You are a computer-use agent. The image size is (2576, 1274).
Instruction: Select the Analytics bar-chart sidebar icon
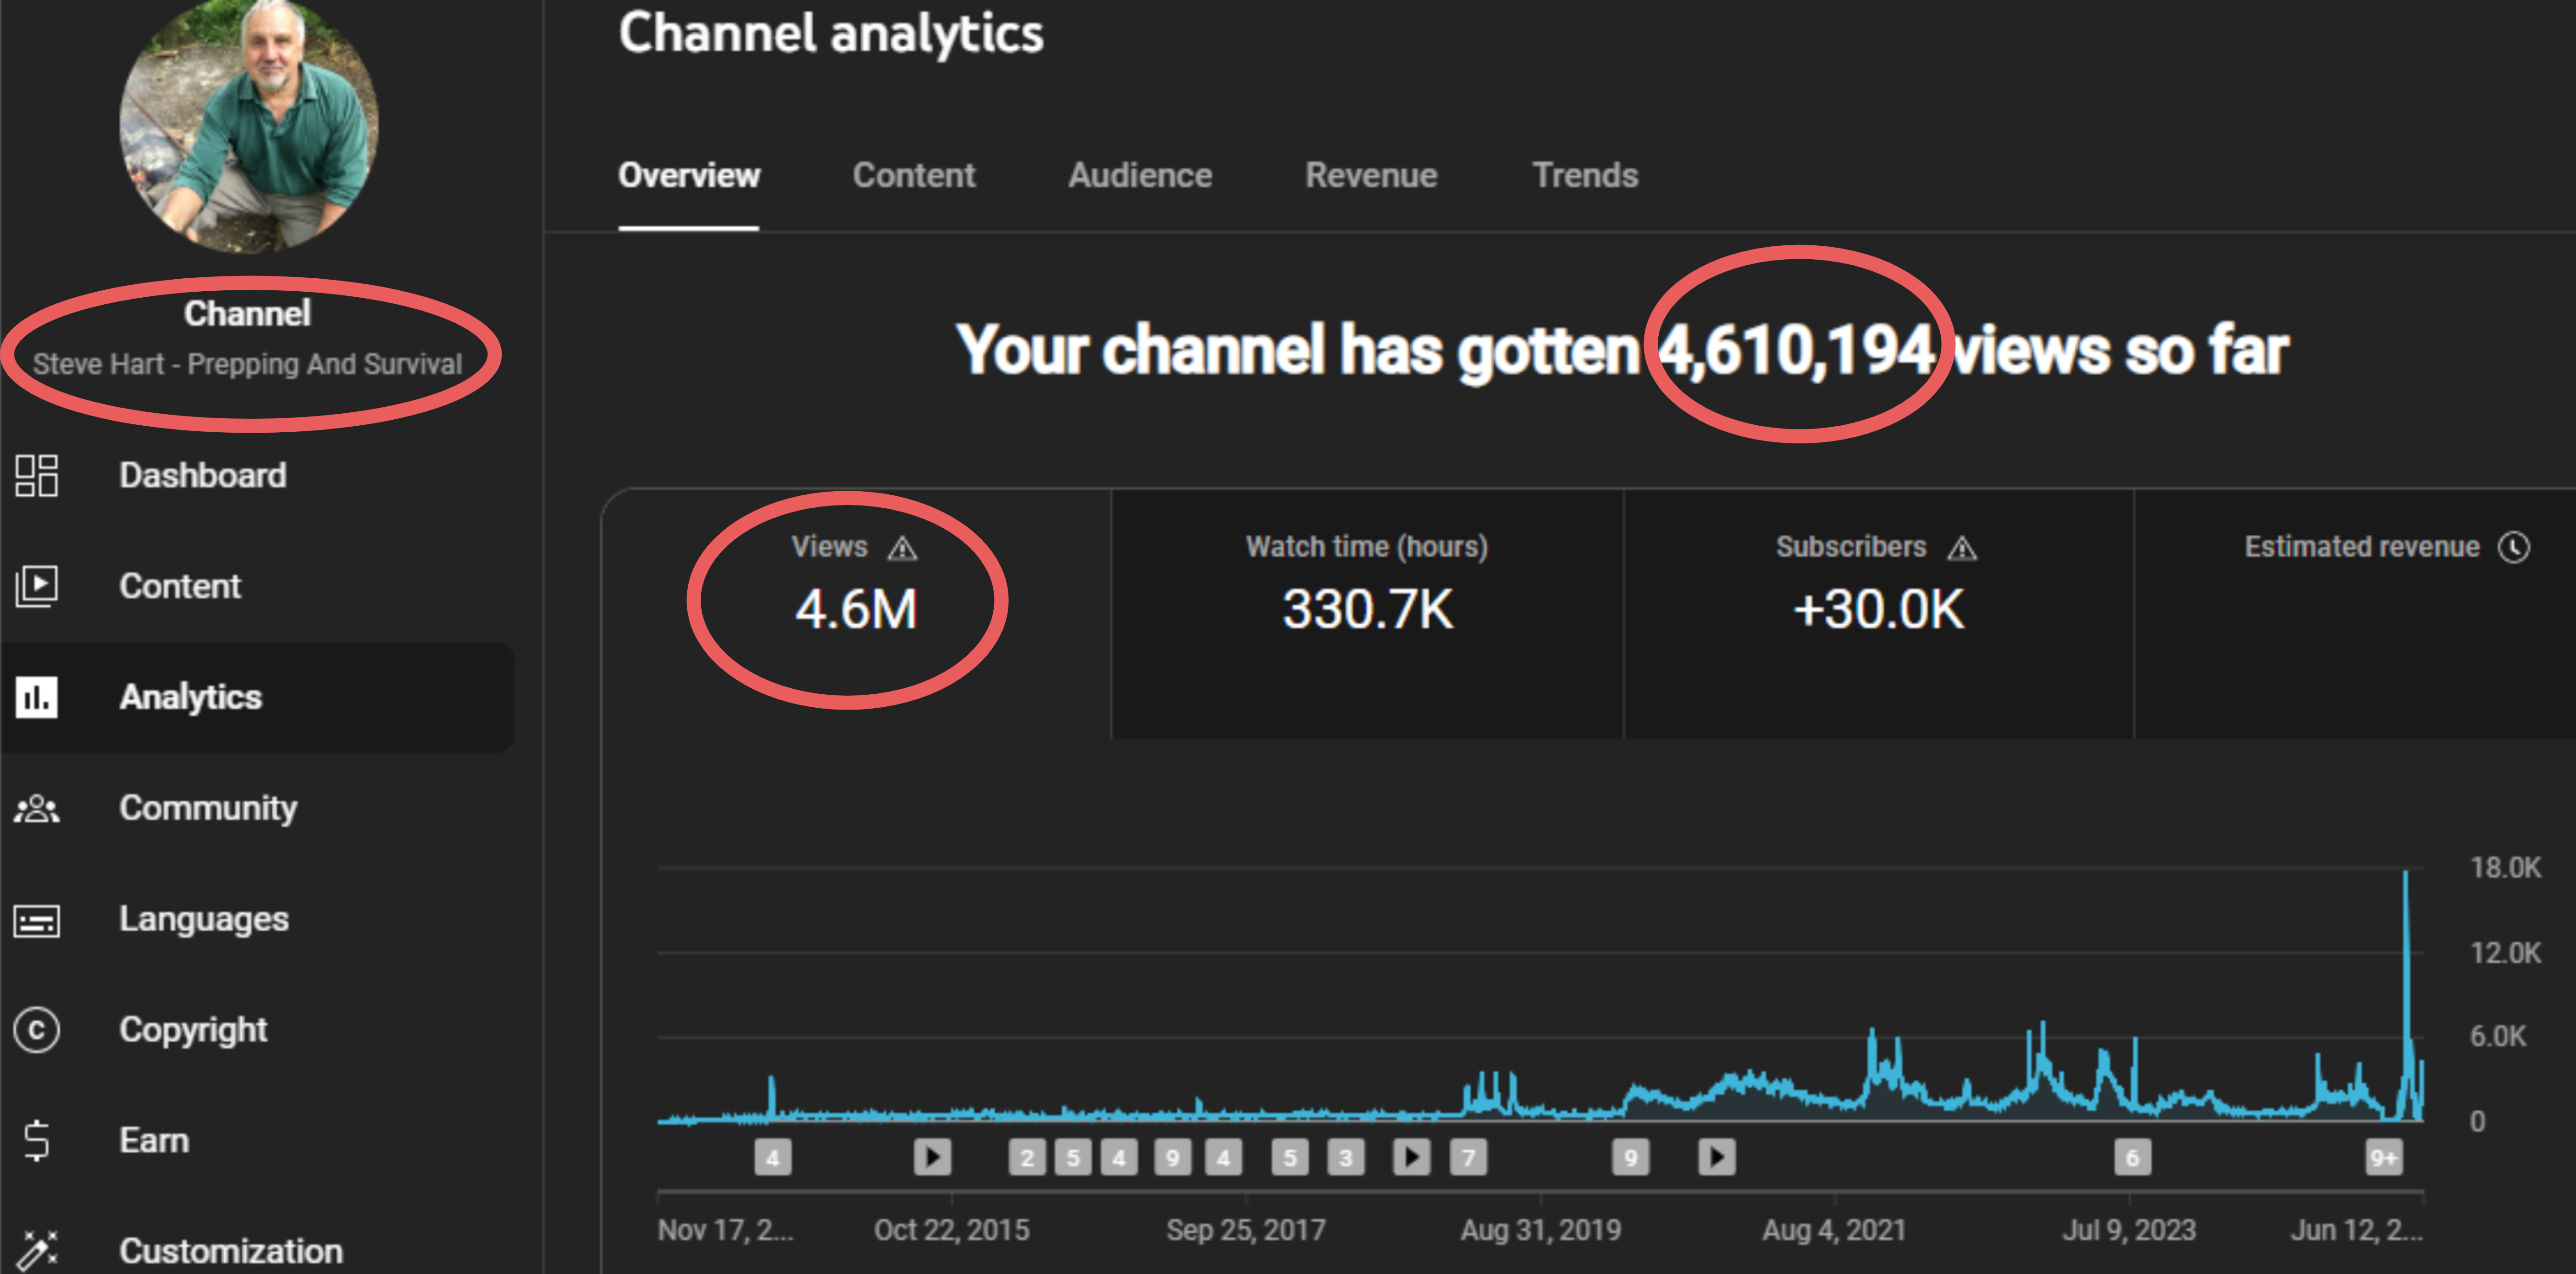click(37, 697)
